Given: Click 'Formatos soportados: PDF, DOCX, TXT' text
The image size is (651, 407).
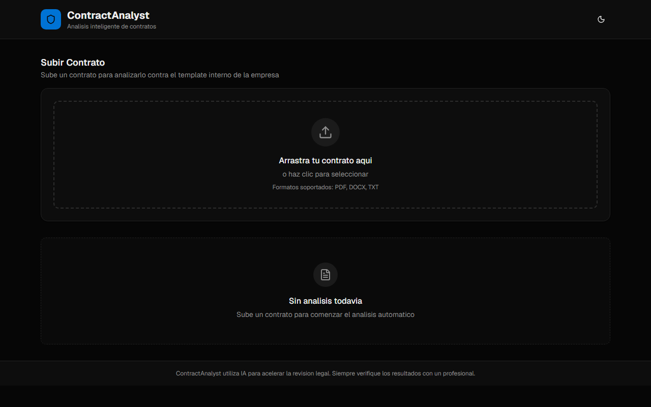Looking at the screenshot, I should pyautogui.click(x=325, y=187).
